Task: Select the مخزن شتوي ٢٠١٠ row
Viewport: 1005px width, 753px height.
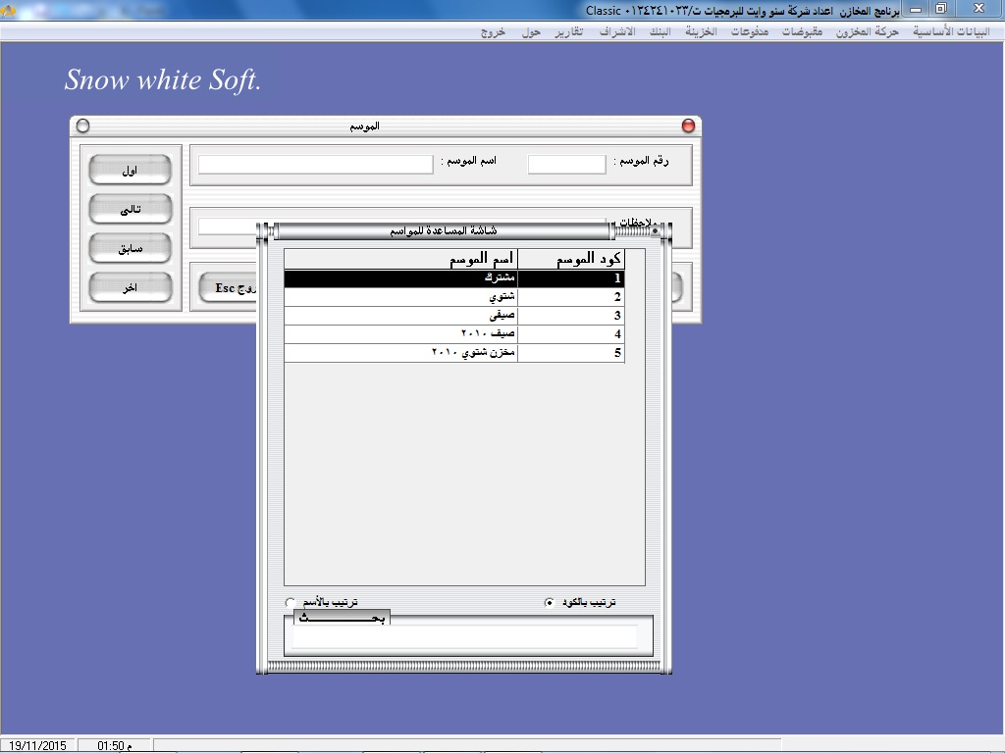Action: pos(453,353)
